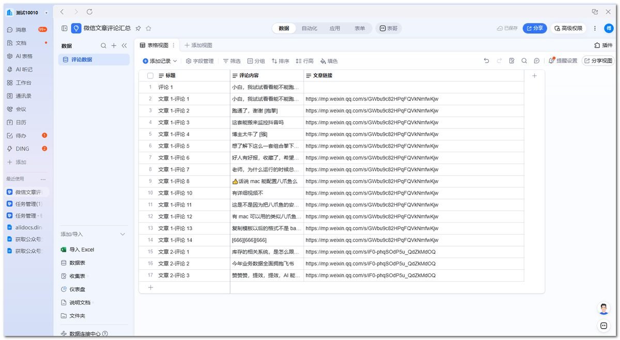The image size is (620, 340).
Task: Open 字段管理 field management
Action: 200,61
